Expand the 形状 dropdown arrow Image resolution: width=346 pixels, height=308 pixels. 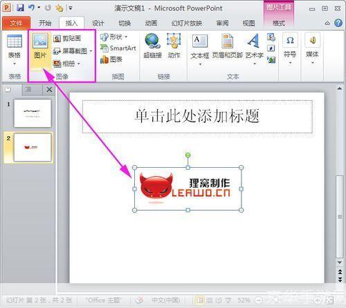coord(126,37)
